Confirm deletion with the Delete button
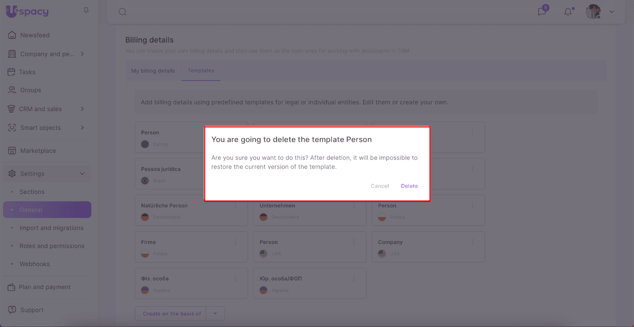The width and height of the screenshot is (634, 327). 409,186
